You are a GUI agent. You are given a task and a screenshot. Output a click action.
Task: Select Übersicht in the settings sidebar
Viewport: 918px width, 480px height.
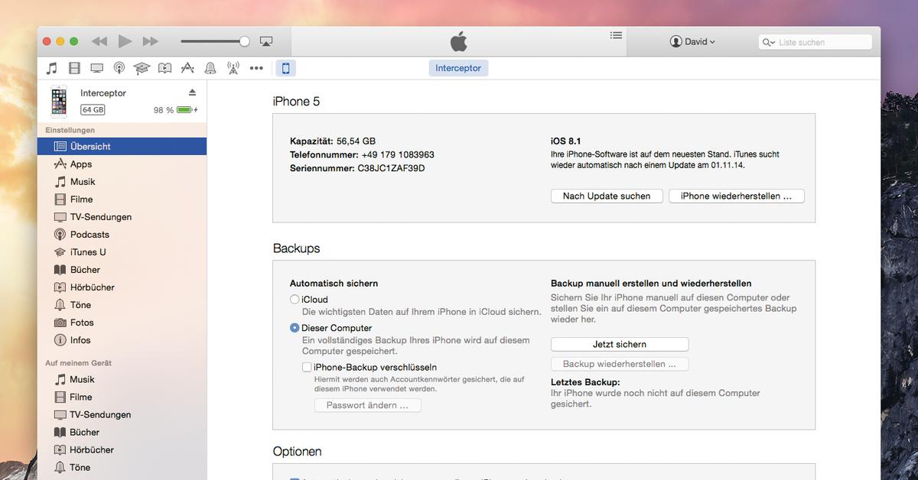(122, 146)
